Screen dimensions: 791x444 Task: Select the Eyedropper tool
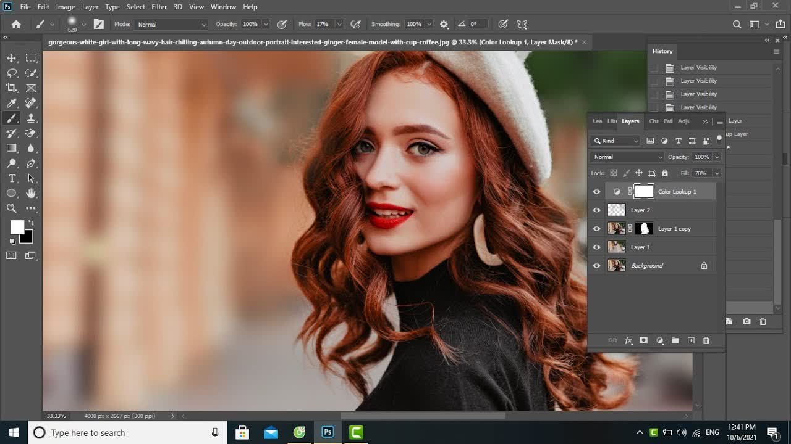(x=11, y=103)
